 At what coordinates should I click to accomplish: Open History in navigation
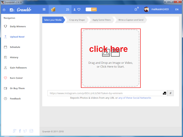pyautogui.click(x=14, y=57)
